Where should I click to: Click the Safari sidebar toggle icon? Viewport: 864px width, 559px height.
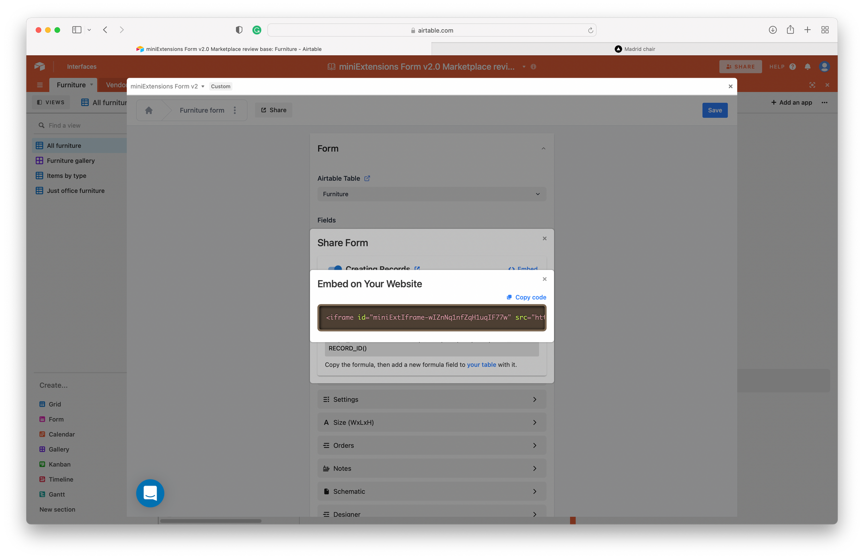coord(77,30)
